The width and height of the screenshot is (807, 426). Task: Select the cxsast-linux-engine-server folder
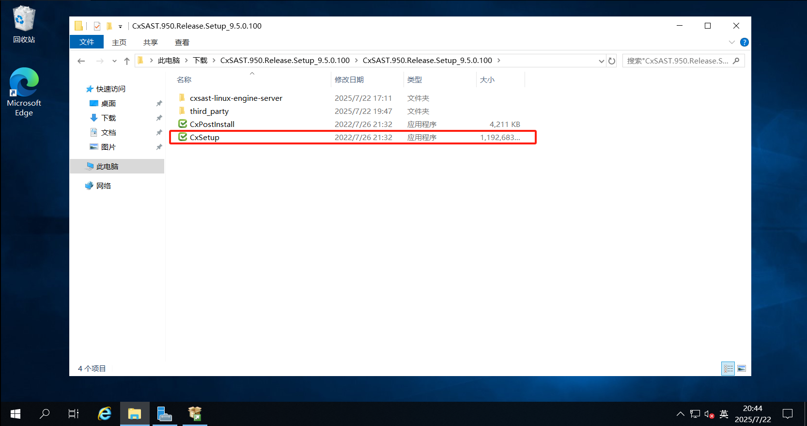(236, 98)
